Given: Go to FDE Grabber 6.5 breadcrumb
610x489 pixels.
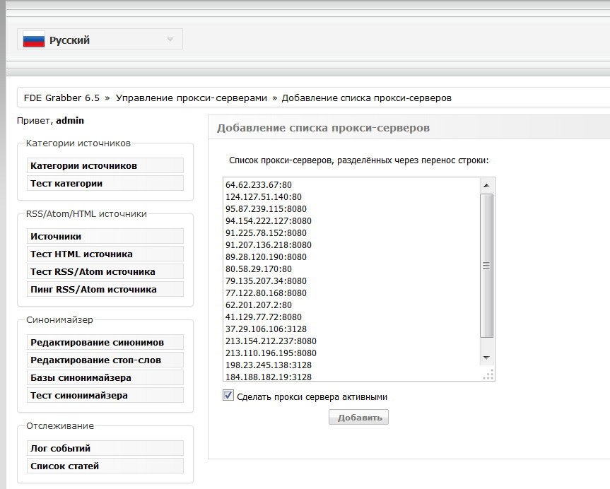Looking at the screenshot, I should [61, 98].
